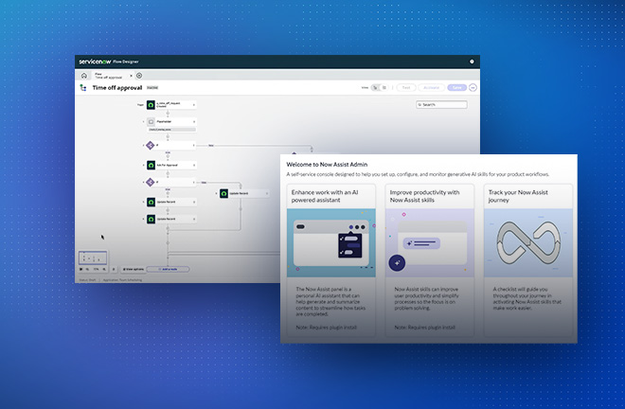
Task: Expand the Ask For Approval node chevron
Action: pyautogui.click(x=144, y=165)
